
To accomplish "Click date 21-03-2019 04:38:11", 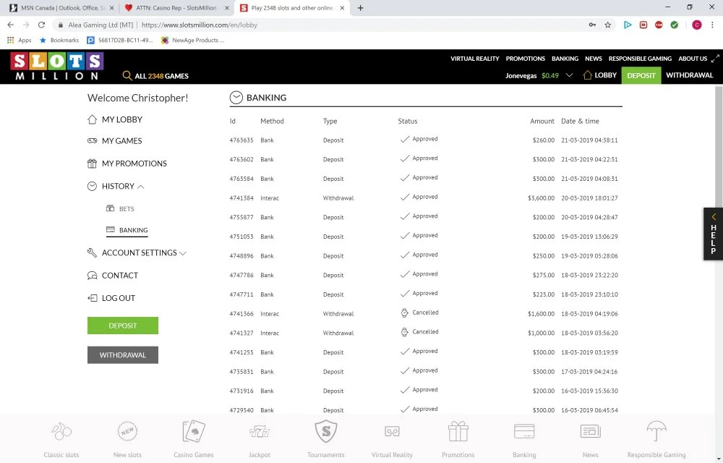I will (589, 140).
